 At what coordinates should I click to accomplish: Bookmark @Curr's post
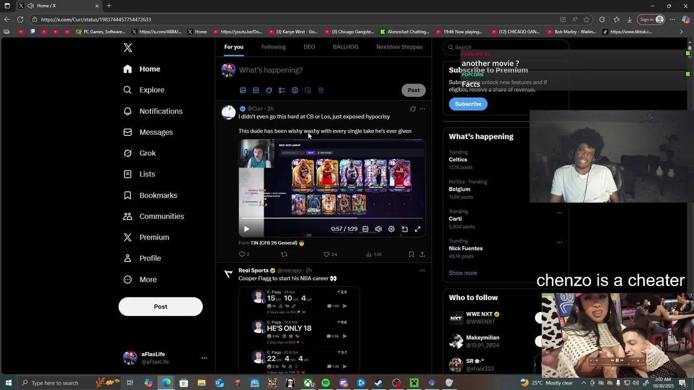[412, 255]
